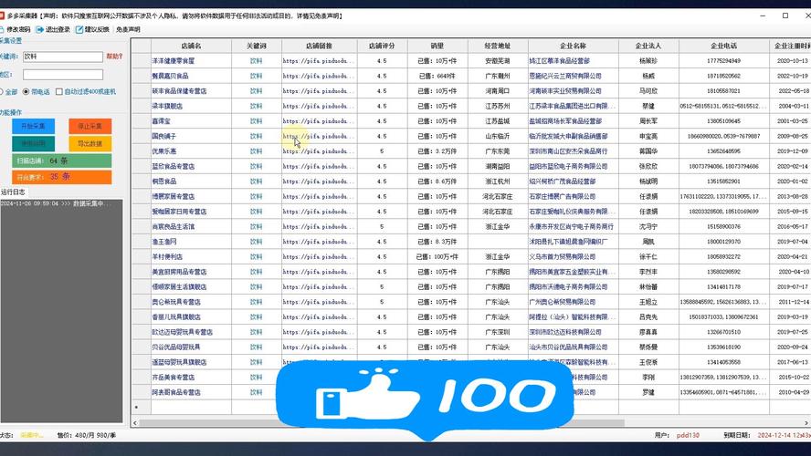Switch to the 运行日志 tab

click(15, 192)
